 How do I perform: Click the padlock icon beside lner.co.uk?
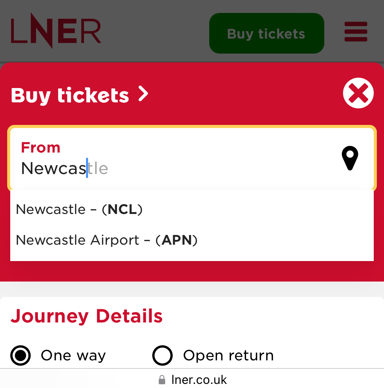pos(162,380)
